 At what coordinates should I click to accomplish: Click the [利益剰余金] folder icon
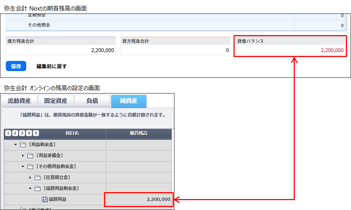[23, 145]
